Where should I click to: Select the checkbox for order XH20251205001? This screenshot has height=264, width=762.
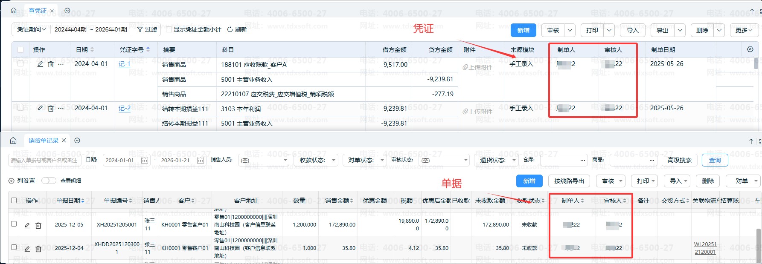[14, 224]
